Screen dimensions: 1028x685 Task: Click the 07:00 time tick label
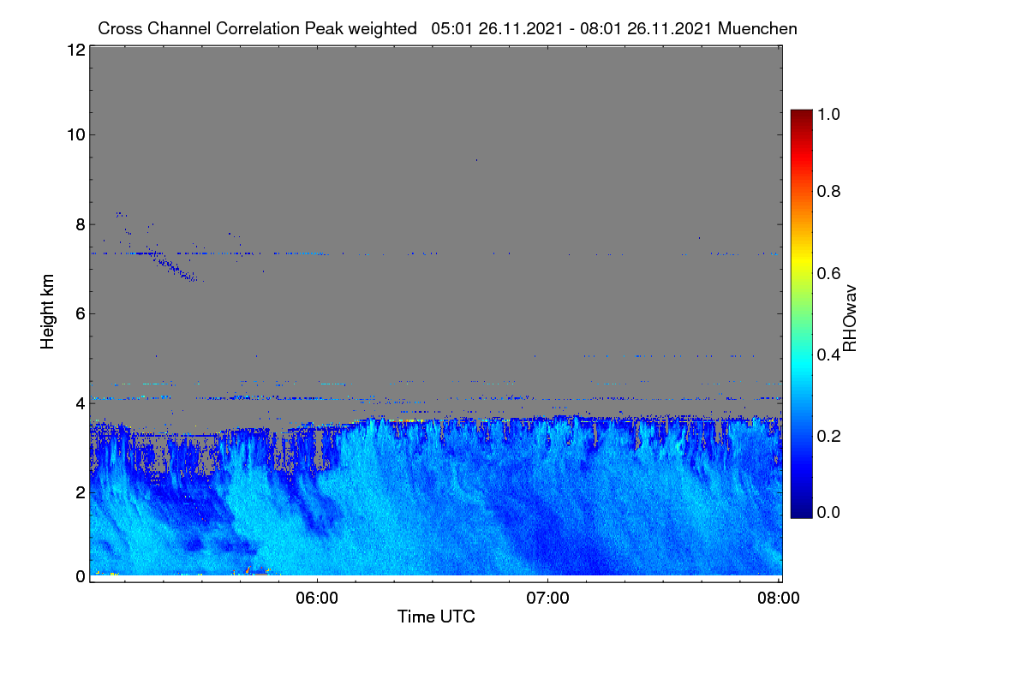click(547, 598)
